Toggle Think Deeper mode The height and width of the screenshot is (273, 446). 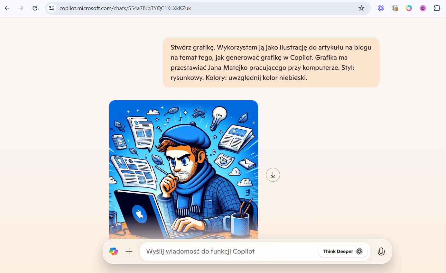[343, 251]
